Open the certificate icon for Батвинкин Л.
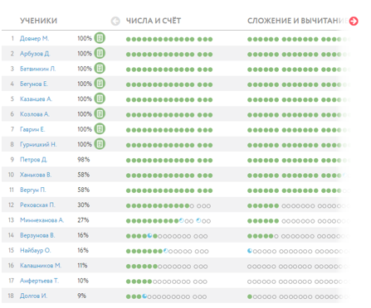 tap(100, 69)
